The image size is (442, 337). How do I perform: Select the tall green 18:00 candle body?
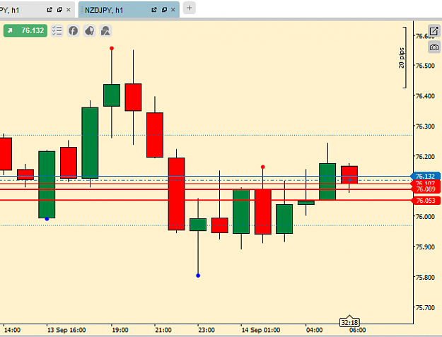[x=90, y=143]
